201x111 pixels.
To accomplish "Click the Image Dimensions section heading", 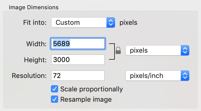I will point(33,7).
